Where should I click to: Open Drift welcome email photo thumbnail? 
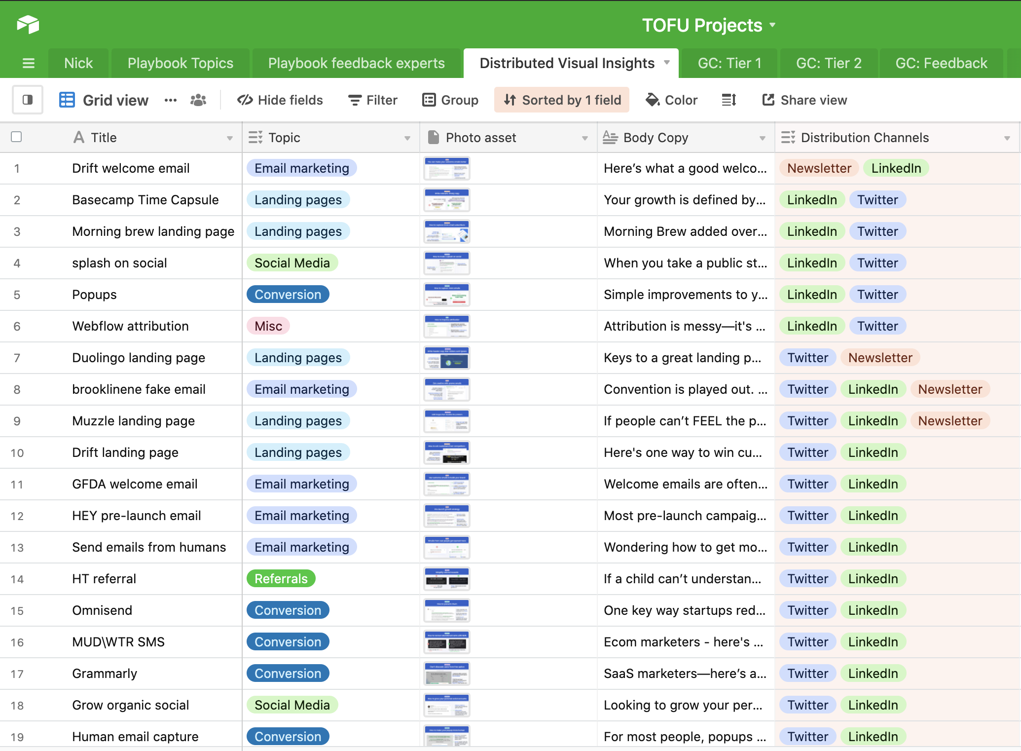point(447,168)
